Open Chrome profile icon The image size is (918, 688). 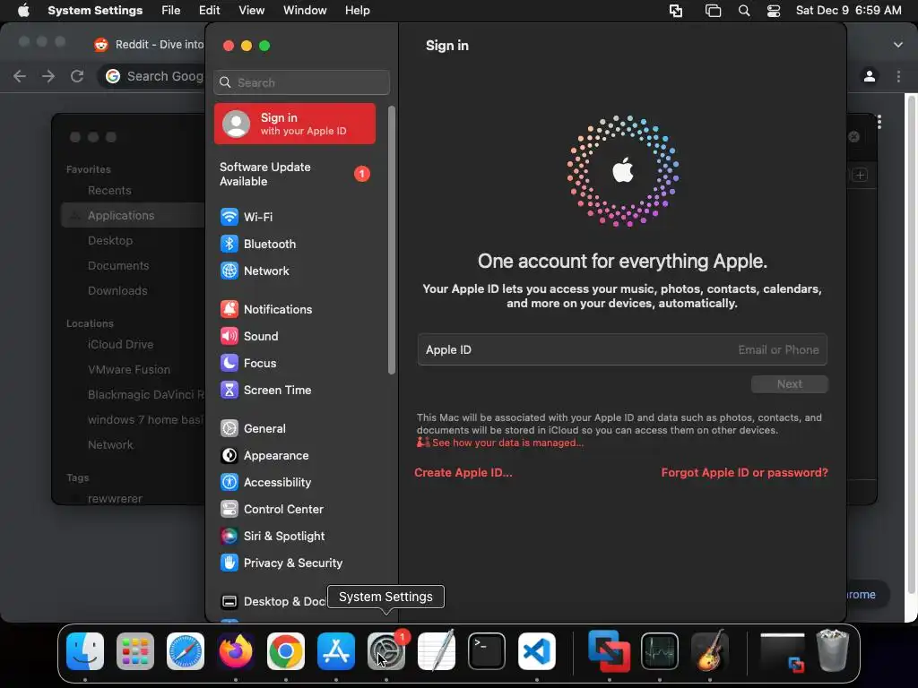[x=870, y=76]
